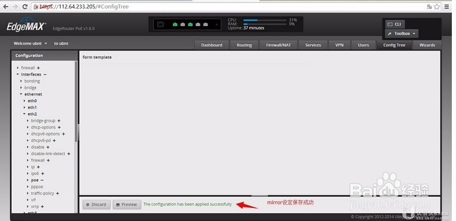
Task: Click the Discard button
Action: [x=96, y=204]
